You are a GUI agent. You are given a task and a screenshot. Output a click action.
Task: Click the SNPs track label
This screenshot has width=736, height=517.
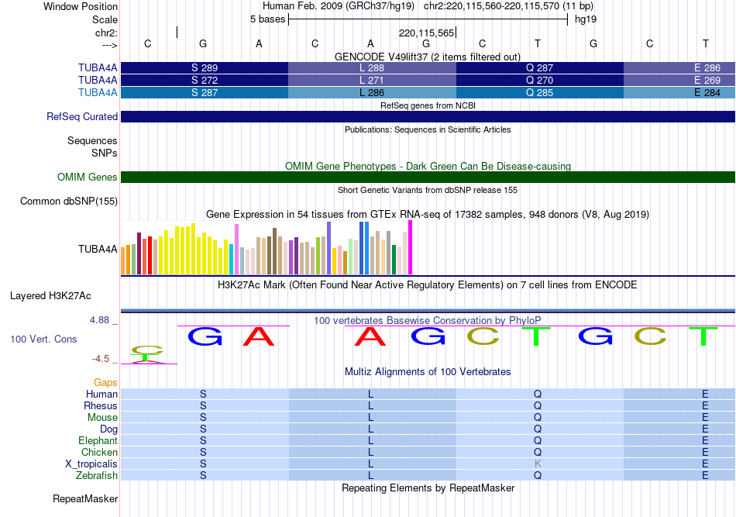(x=105, y=153)
